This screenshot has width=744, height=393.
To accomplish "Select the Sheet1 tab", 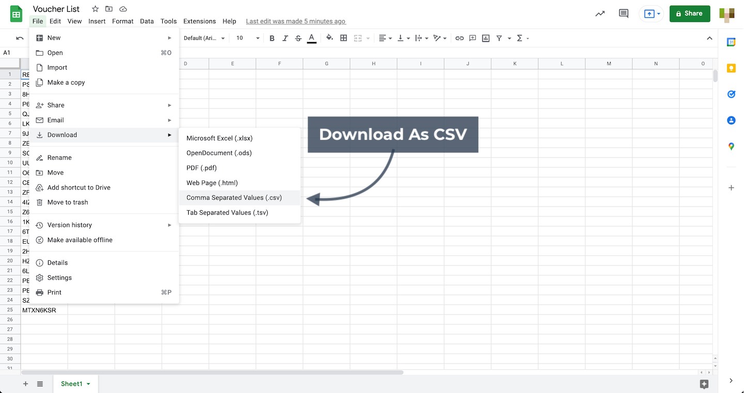I will point(75,384).
